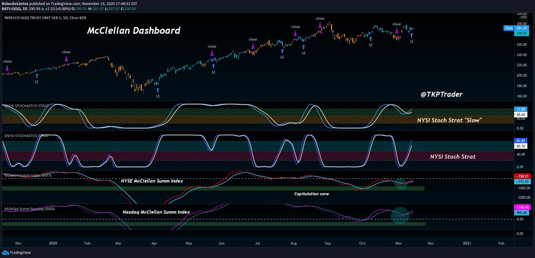Click the 65.65 slow stochastic value label
Screen dimensions: 535x258
click(x=520, y=114)
